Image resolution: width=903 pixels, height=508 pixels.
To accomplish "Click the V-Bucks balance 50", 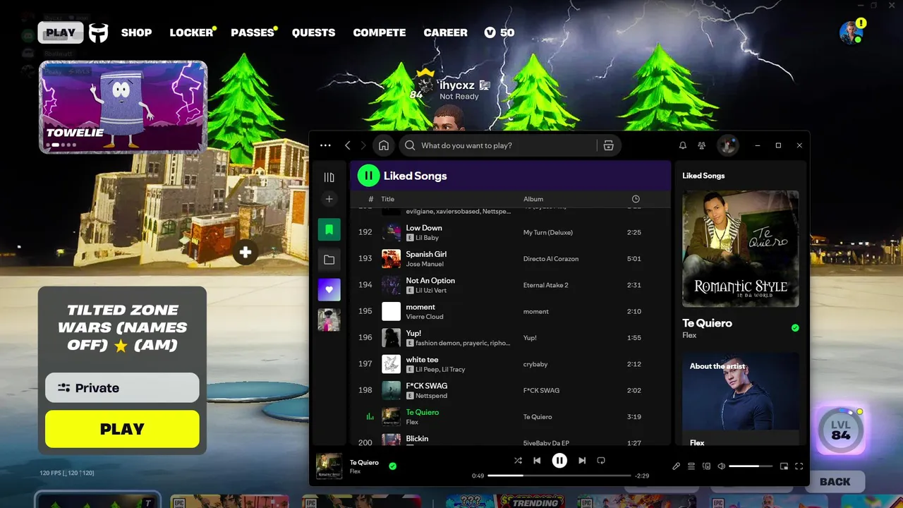I will coord(499,32).
